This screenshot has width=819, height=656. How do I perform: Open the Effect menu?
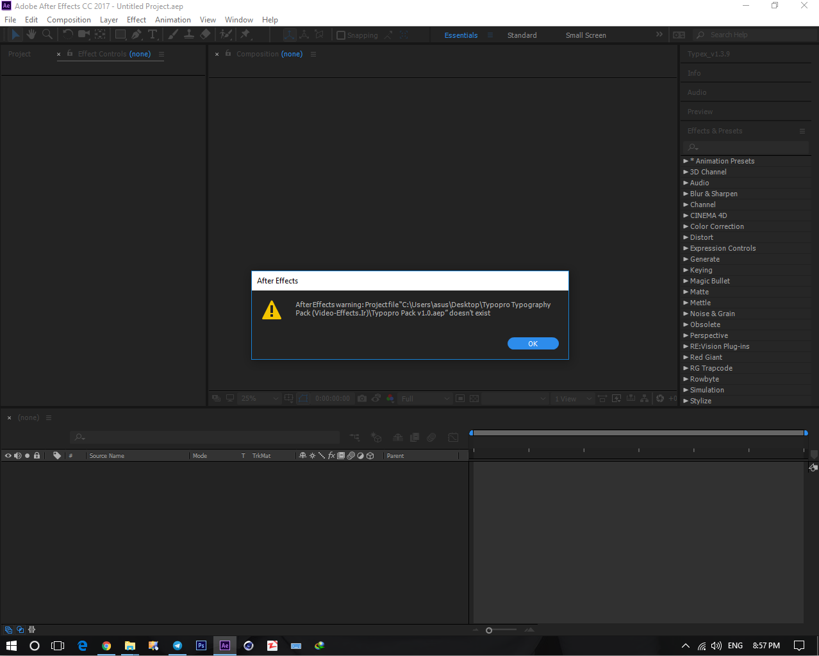click(136, 20)
